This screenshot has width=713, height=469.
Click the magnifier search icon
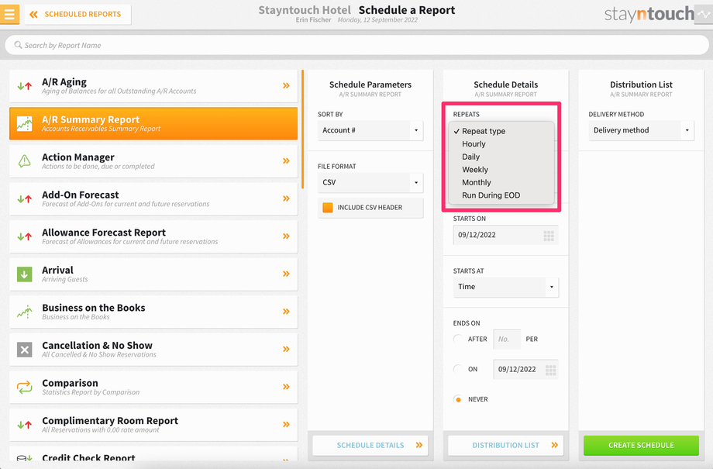coord(18,45)
